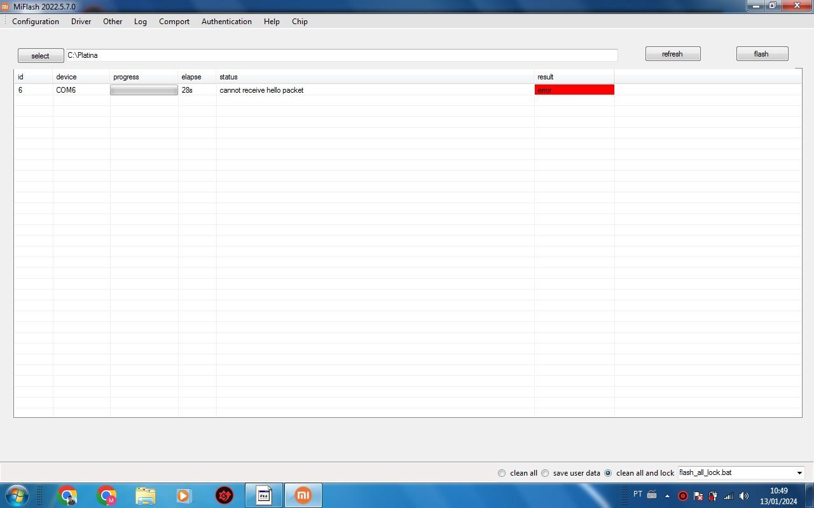The image size is (814, 508).
Task: Click the device column header
Action: click(81, 77)
